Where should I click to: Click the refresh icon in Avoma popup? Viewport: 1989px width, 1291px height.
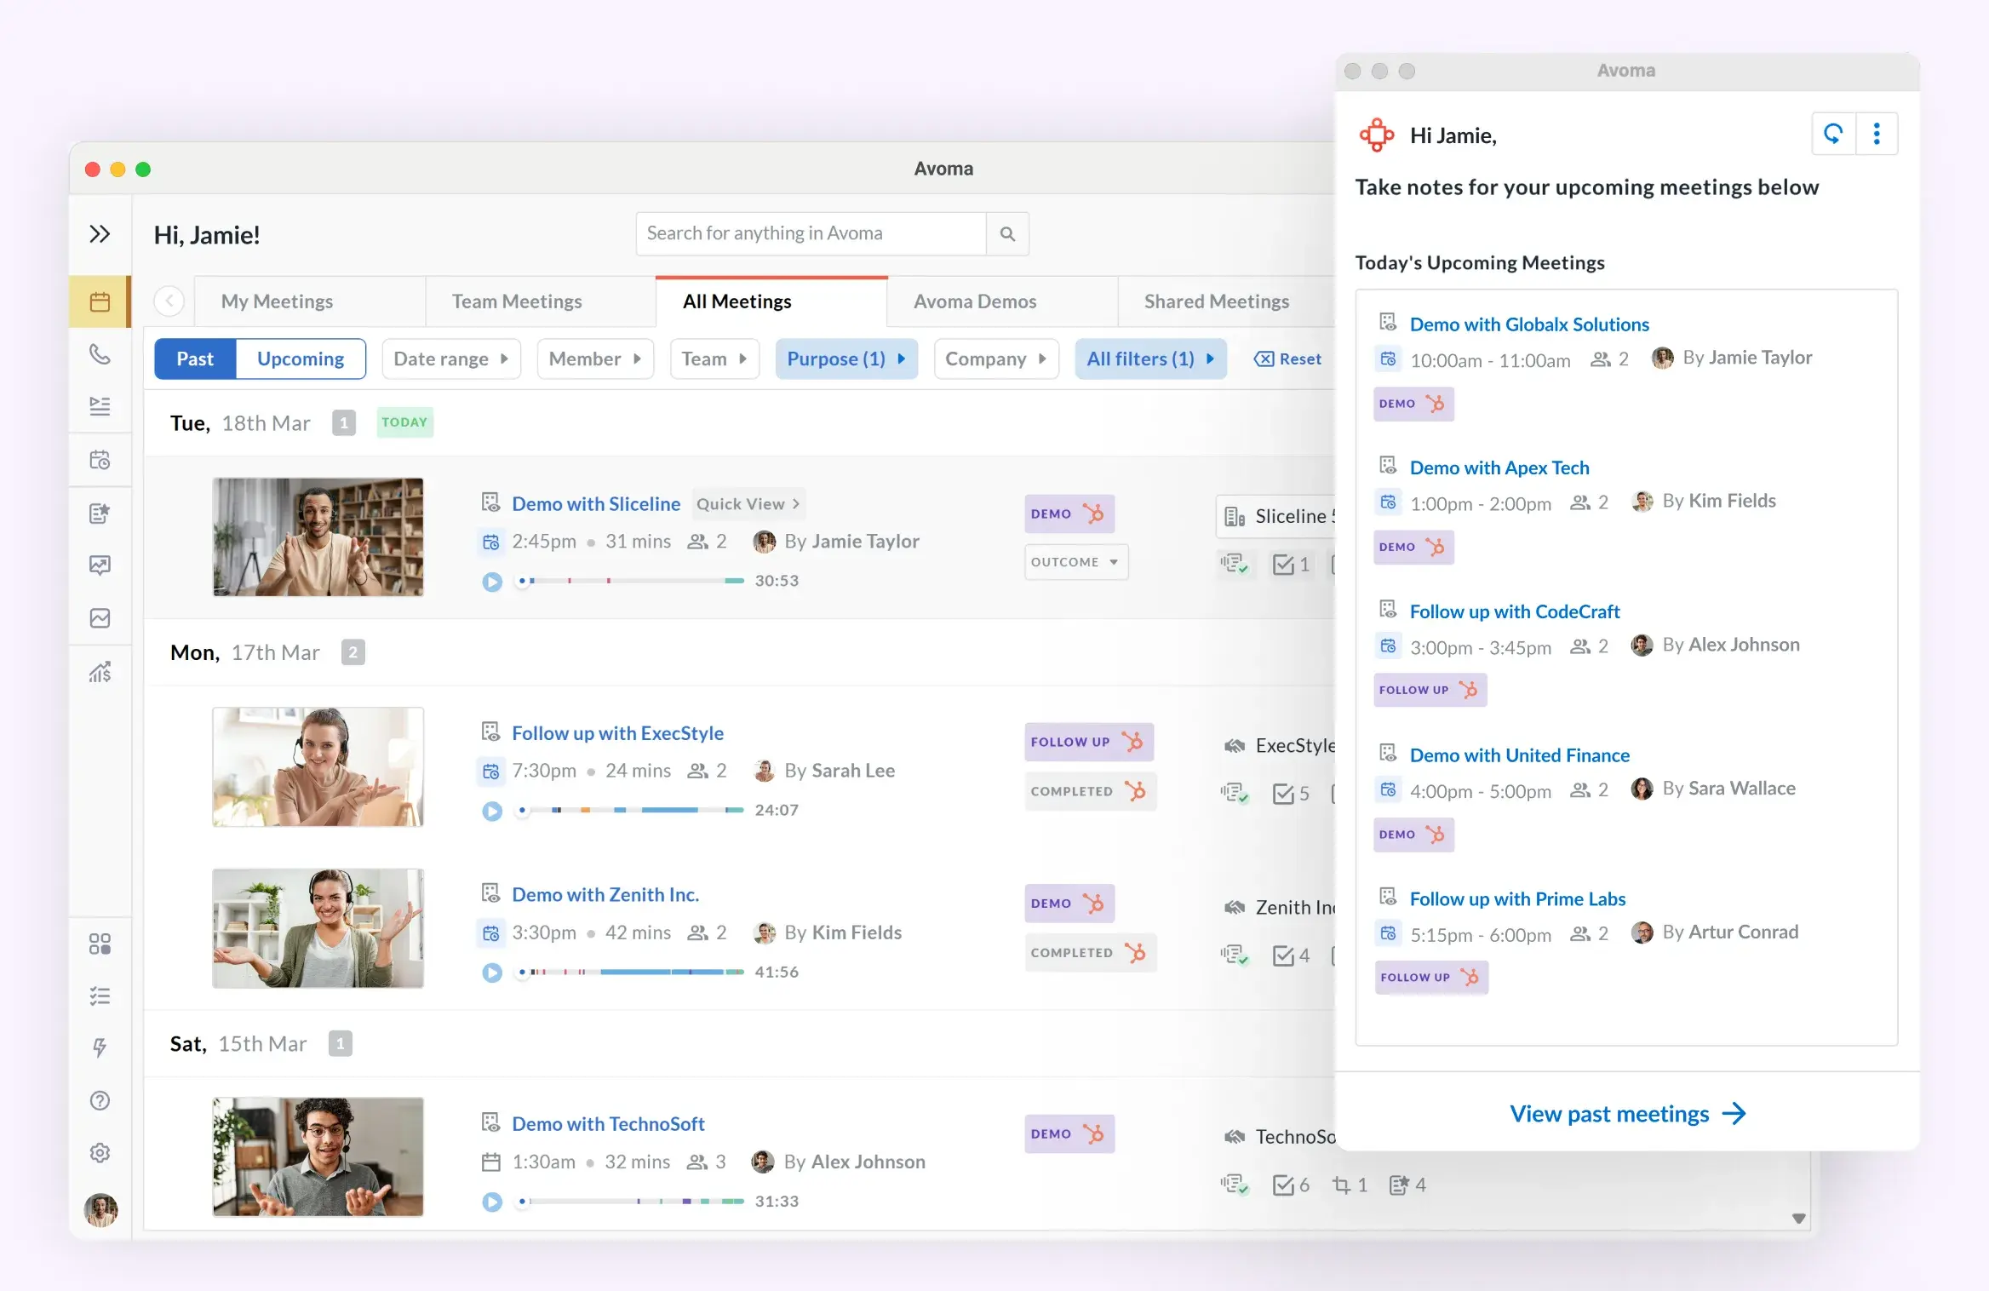point(1832,134)
